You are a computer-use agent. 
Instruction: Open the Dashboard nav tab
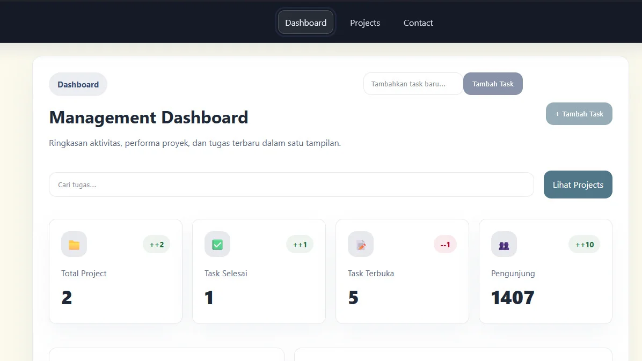pos(305,23)
